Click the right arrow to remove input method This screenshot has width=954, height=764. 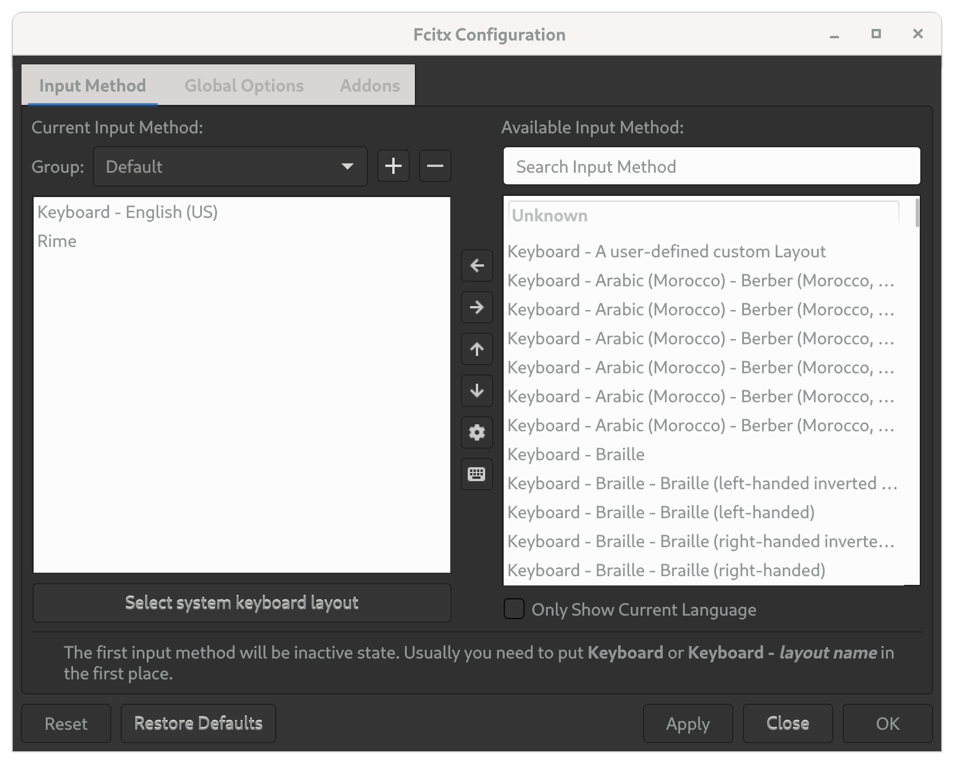(x=477, y=307)
